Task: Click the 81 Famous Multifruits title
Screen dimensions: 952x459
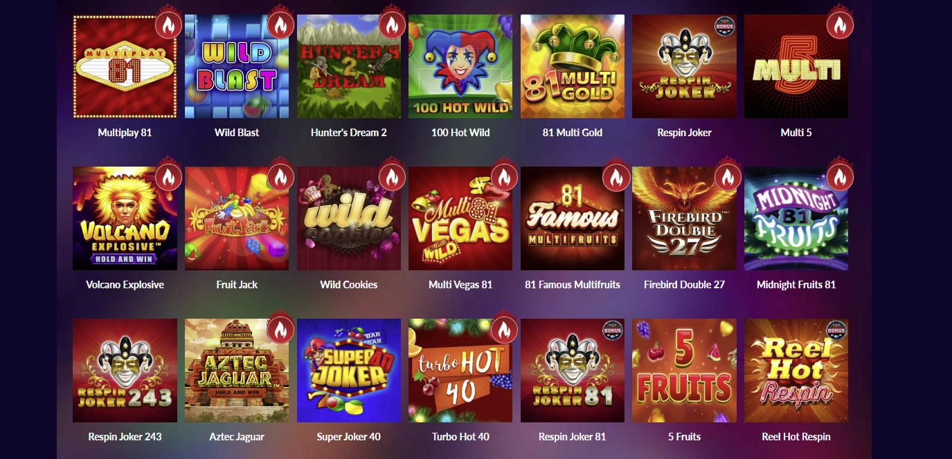Action: [573, 285]
